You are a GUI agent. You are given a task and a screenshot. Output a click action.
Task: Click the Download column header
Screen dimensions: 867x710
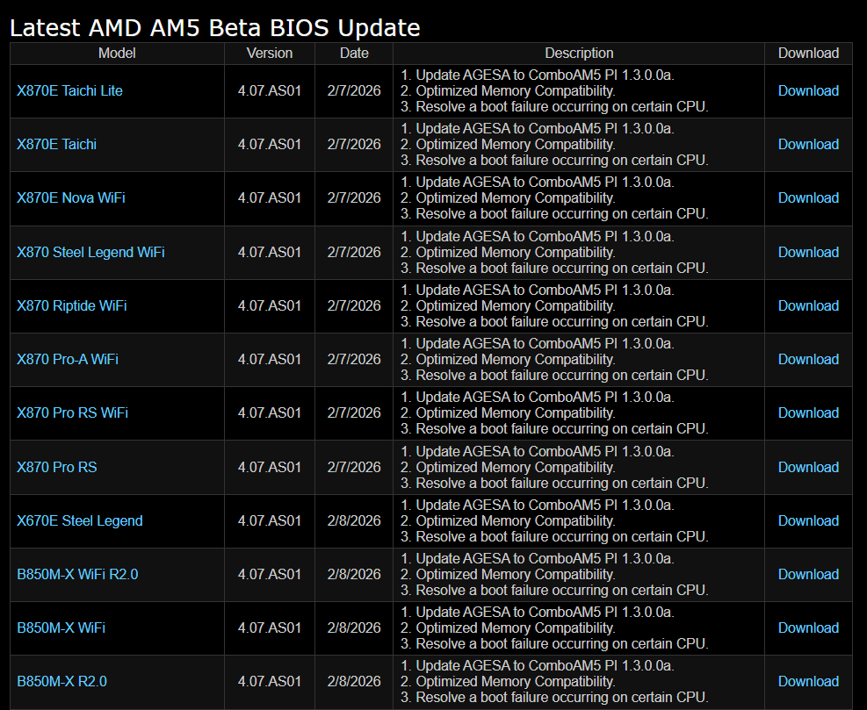[x=808, y=53]
